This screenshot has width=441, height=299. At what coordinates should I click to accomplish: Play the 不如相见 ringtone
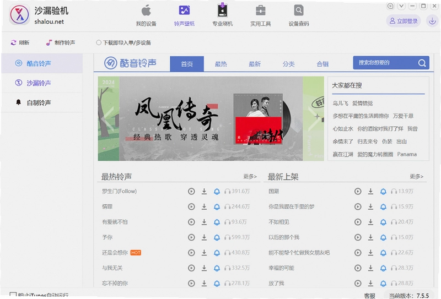click(x=358, y=222)
